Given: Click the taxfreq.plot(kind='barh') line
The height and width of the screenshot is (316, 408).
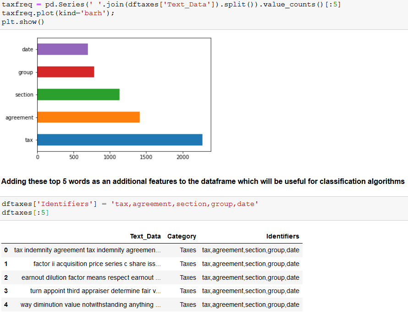Looking at the screenshot, I should [58, 13].
